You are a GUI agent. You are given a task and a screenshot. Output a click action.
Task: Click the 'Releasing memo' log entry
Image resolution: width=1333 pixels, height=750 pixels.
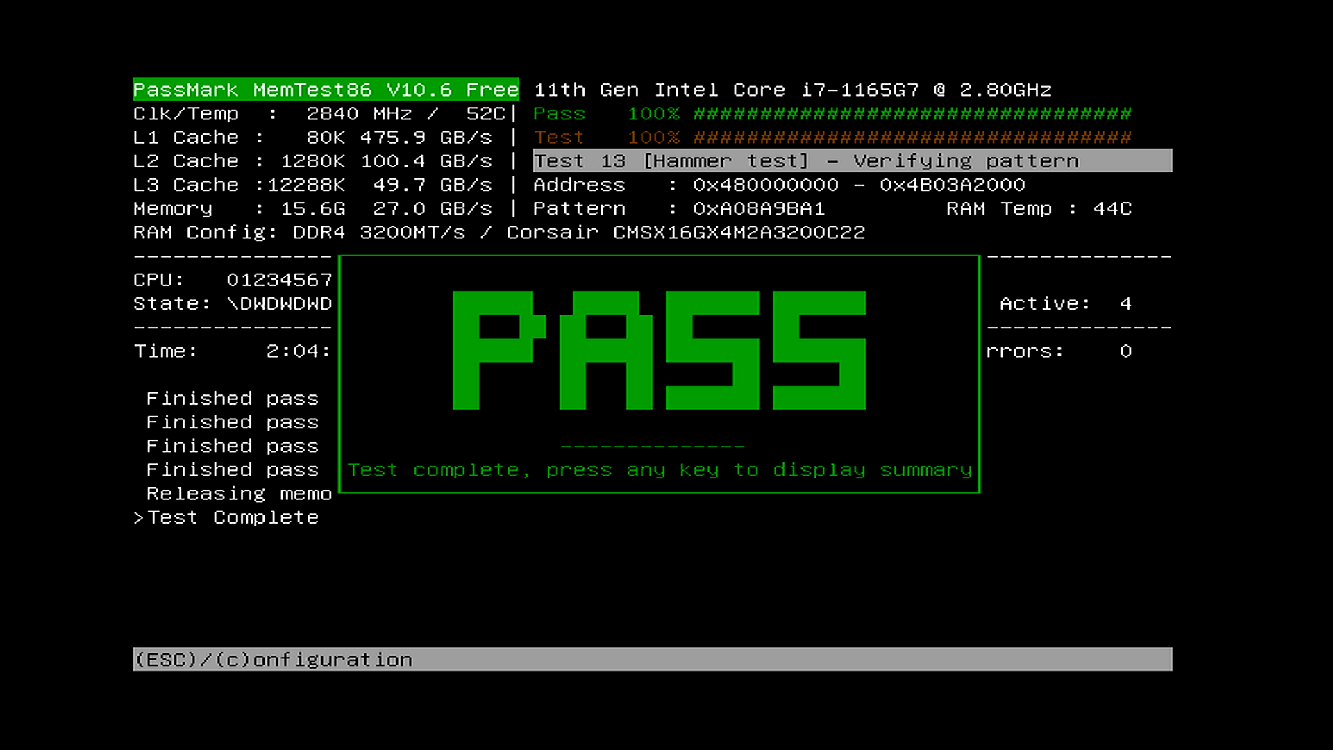[239, 494]
